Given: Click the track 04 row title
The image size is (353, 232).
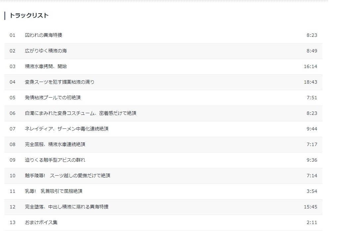Looking at the screenshot, I should click(60, 82).
